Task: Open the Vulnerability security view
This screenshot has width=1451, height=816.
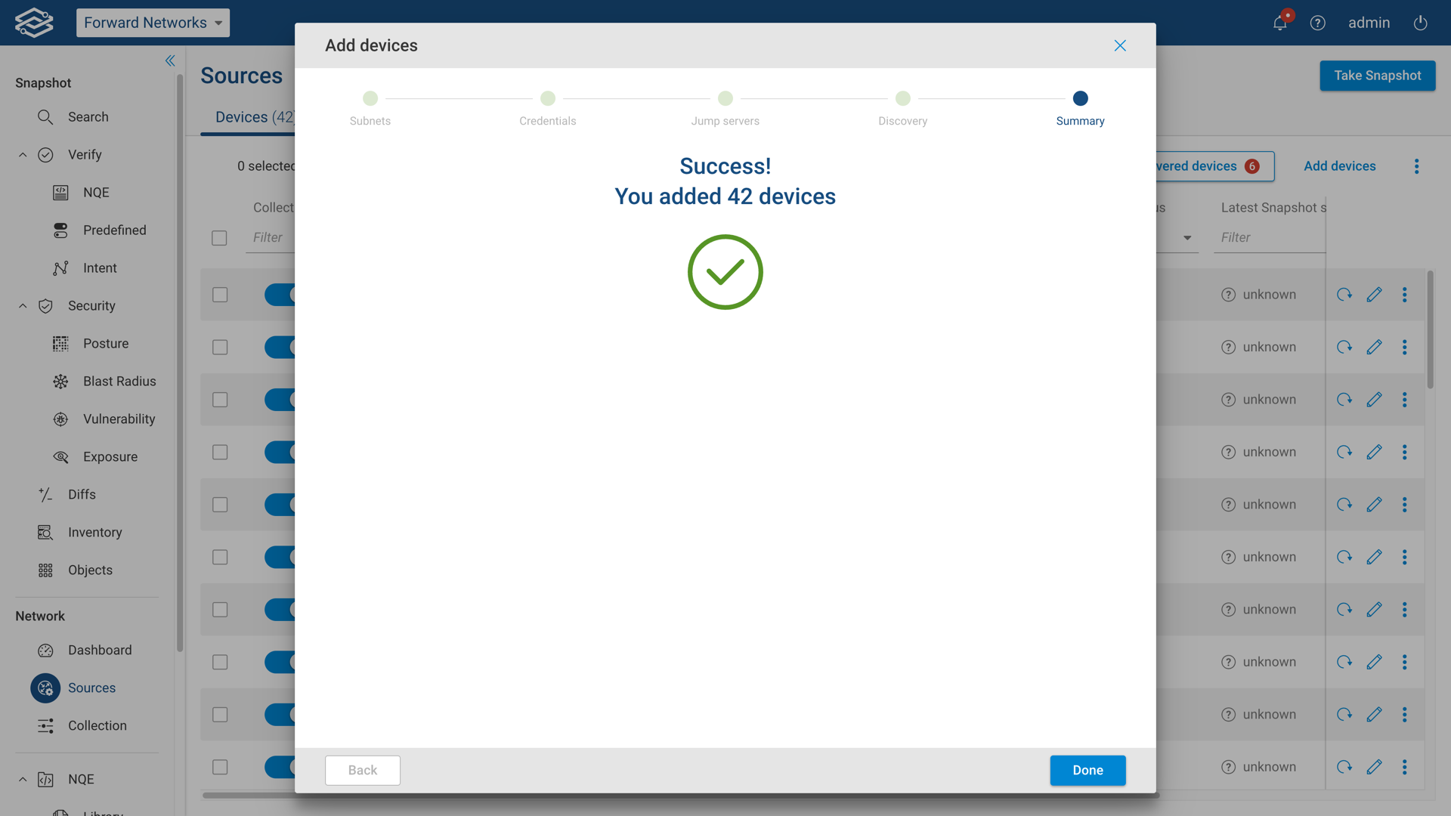Action: click(x=119, y=419)
